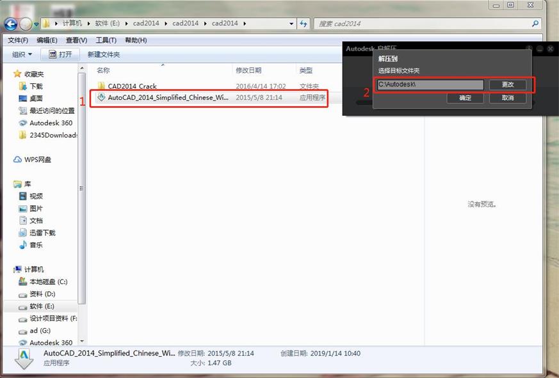Click 更改 to change extraction folder
This screenshot has width=559, height=378.
(508, 85)
